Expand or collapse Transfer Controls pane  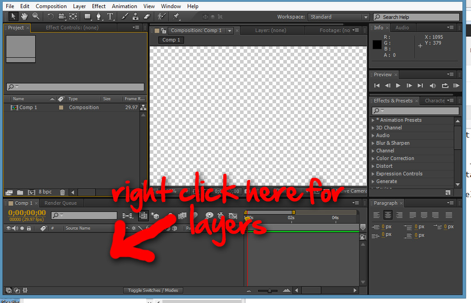click(17, 290)
